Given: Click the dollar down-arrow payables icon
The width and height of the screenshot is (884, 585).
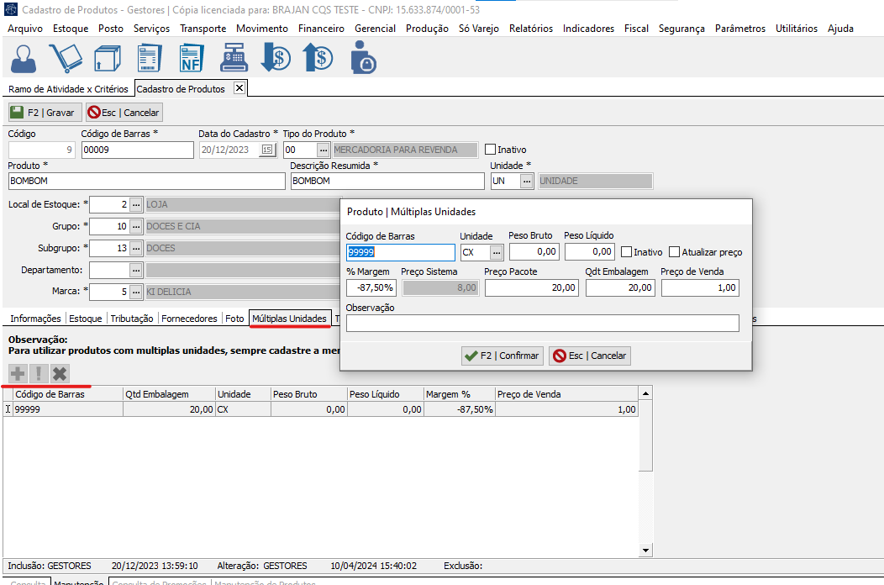Looking at the screenshot, I should coord(276,58).
